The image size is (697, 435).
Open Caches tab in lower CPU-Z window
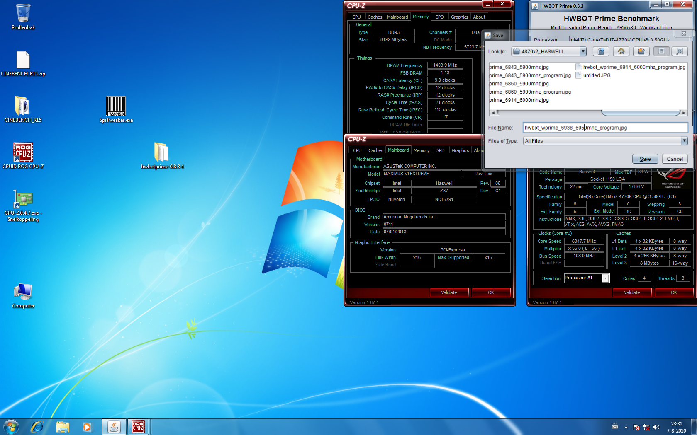[376, 150]
